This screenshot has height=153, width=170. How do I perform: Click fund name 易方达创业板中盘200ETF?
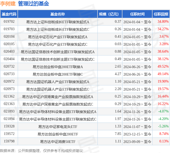pos(58,134)
